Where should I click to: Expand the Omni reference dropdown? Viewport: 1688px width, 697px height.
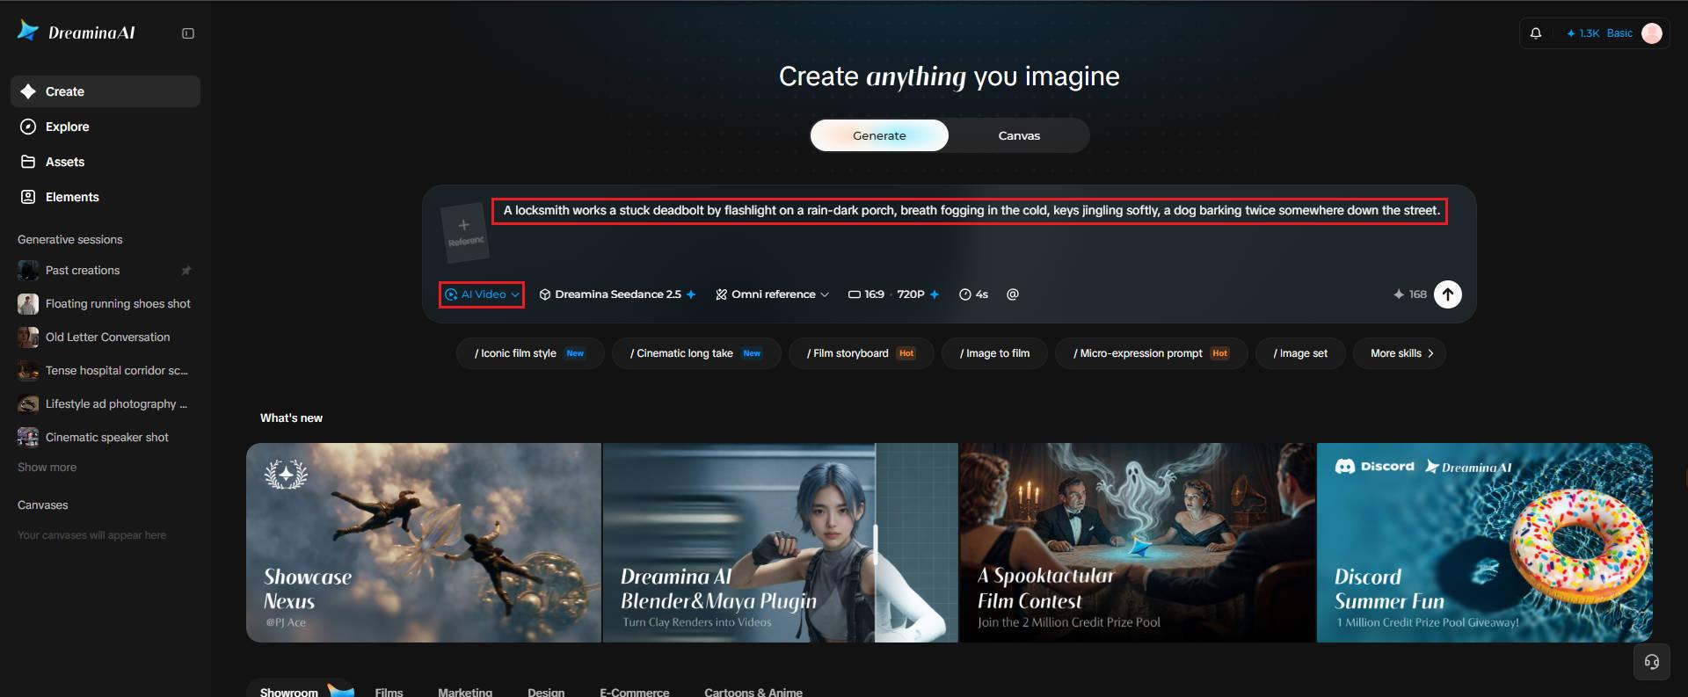pos(772,294)
